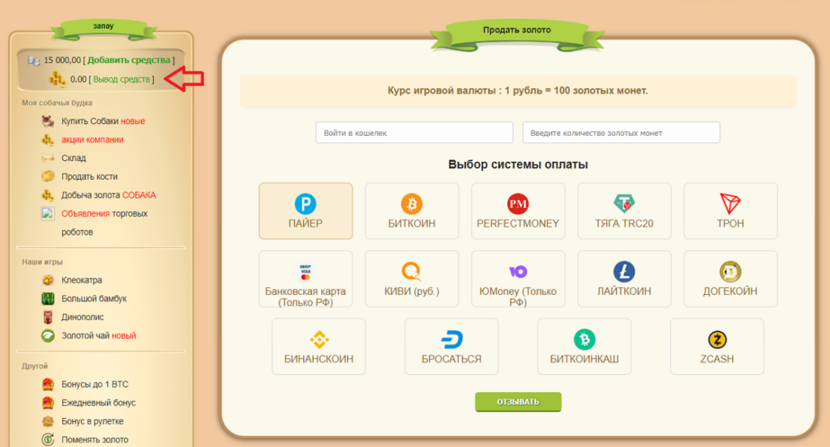Click the blue Payeer P logo
Image resolution: width=830 pixels, height=447 pixels.
(306, 204)
